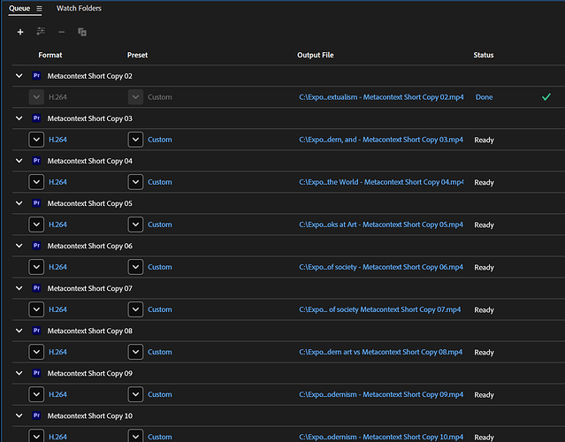Image resolution: width=565 pixels, height=442 pixels.
Task: Open preset dropdown for Copy 07 output
Action: (x=135, y=309)
